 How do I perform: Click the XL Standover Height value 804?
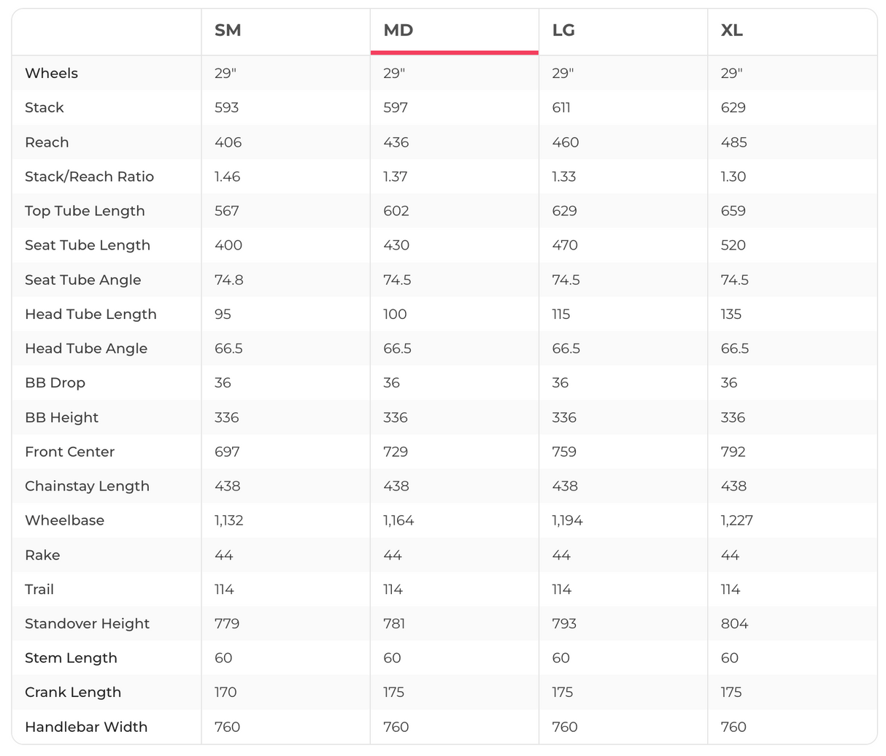tap(734, 623)
